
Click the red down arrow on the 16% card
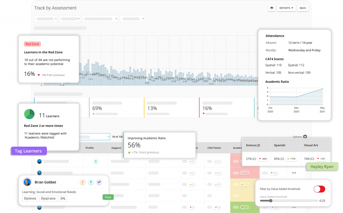(x=203, y=113)
